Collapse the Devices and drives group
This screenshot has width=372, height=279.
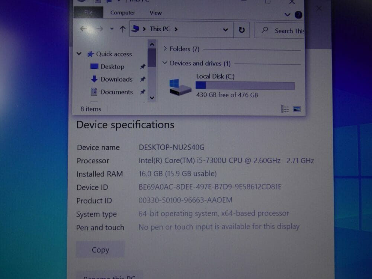pyautogui.click(x=165, y=63)
